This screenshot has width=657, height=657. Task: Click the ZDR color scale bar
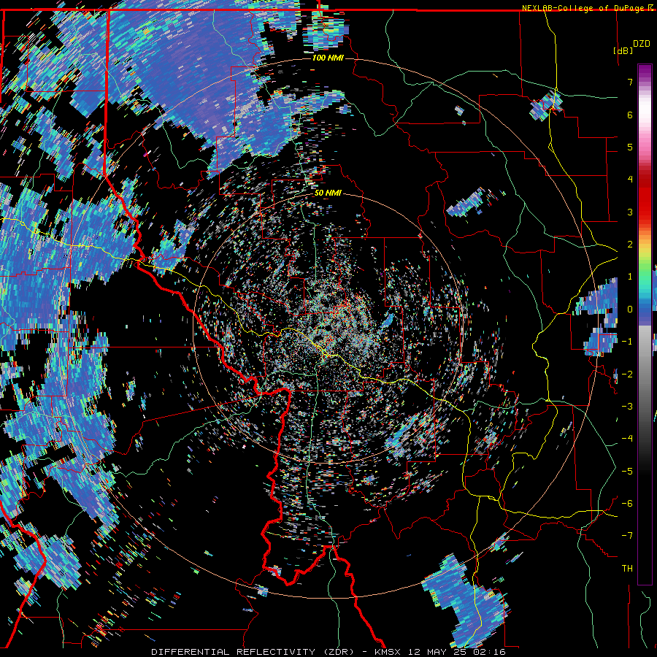(645, 324)
